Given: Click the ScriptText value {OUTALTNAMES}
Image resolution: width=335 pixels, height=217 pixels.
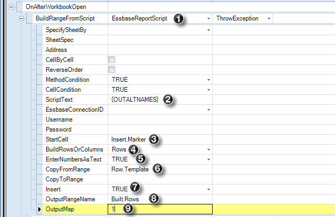Looking at the screenshot, I should pos(135,100).
